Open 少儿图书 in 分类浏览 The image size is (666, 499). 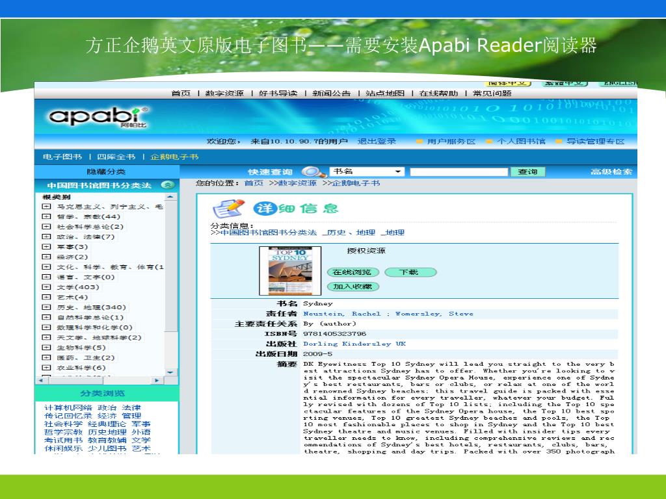pyautogui.click(x=107, y=448)
